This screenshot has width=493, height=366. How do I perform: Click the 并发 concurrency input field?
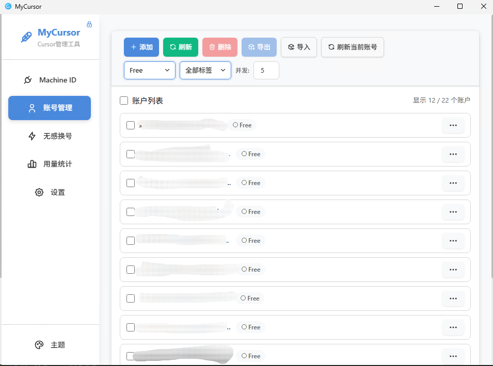coord(266,71)
